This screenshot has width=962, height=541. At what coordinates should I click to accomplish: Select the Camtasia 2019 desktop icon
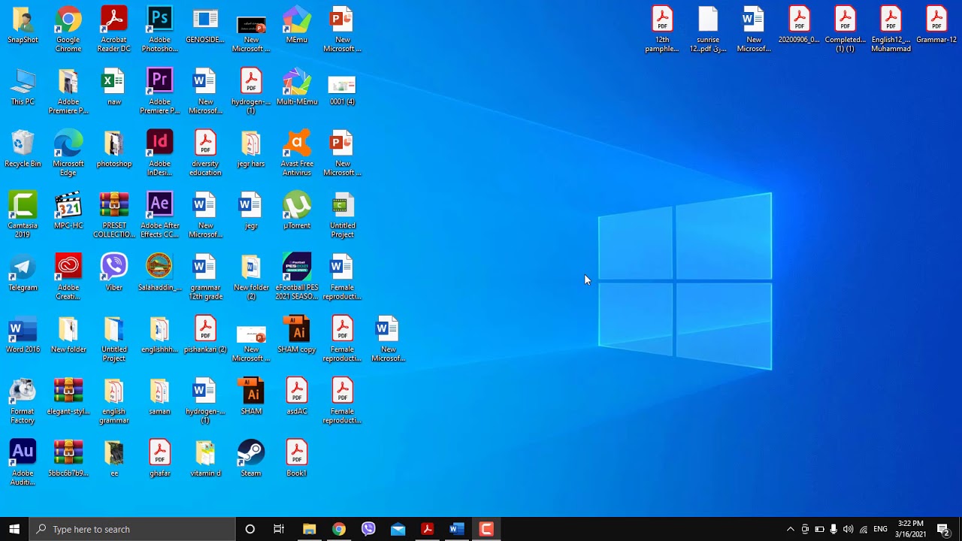click(23, 215)
